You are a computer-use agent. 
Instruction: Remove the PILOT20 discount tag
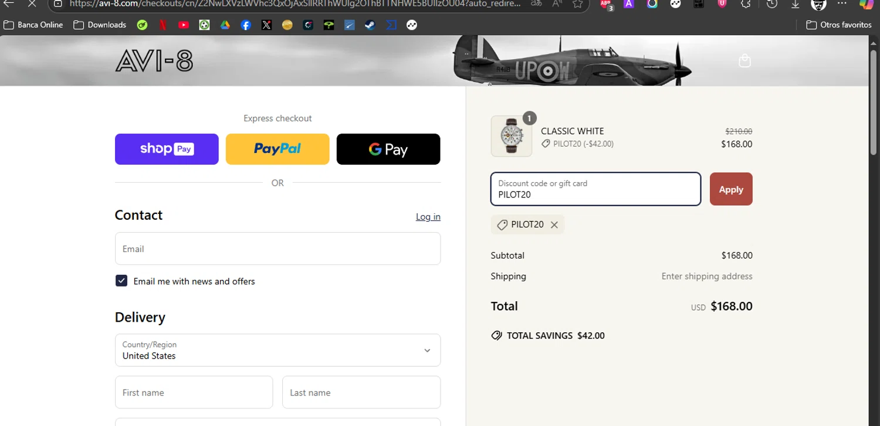point(554,225)
